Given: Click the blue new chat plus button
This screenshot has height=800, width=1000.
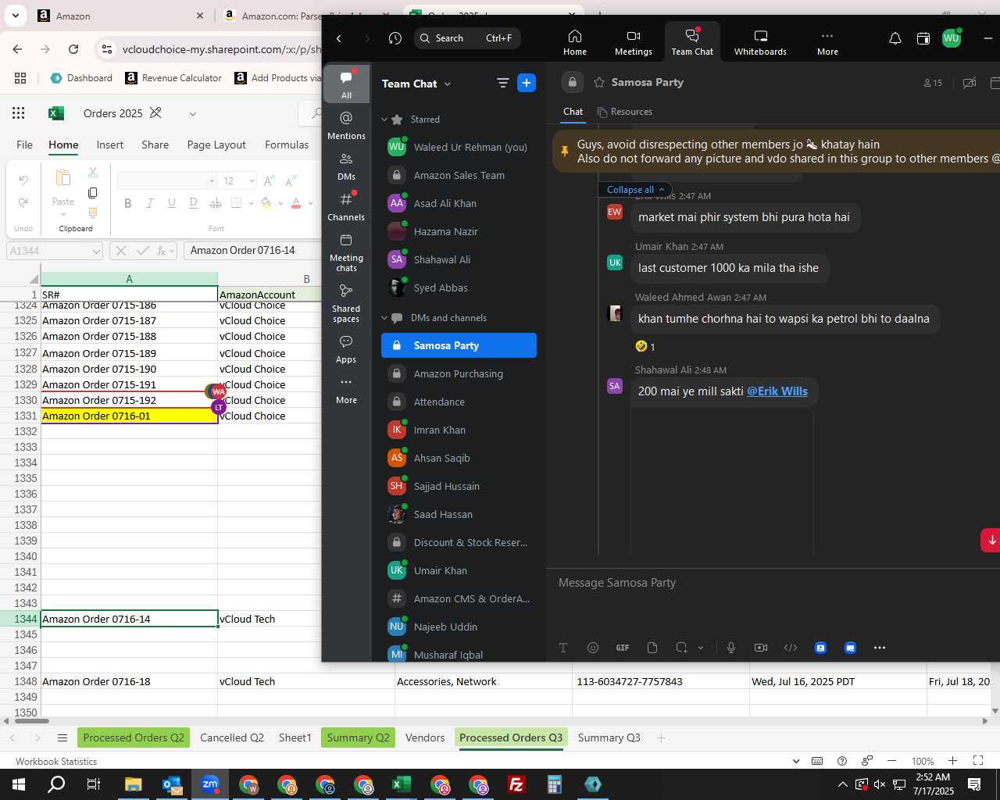Looking at the screenshot, I should pos(527,83).
